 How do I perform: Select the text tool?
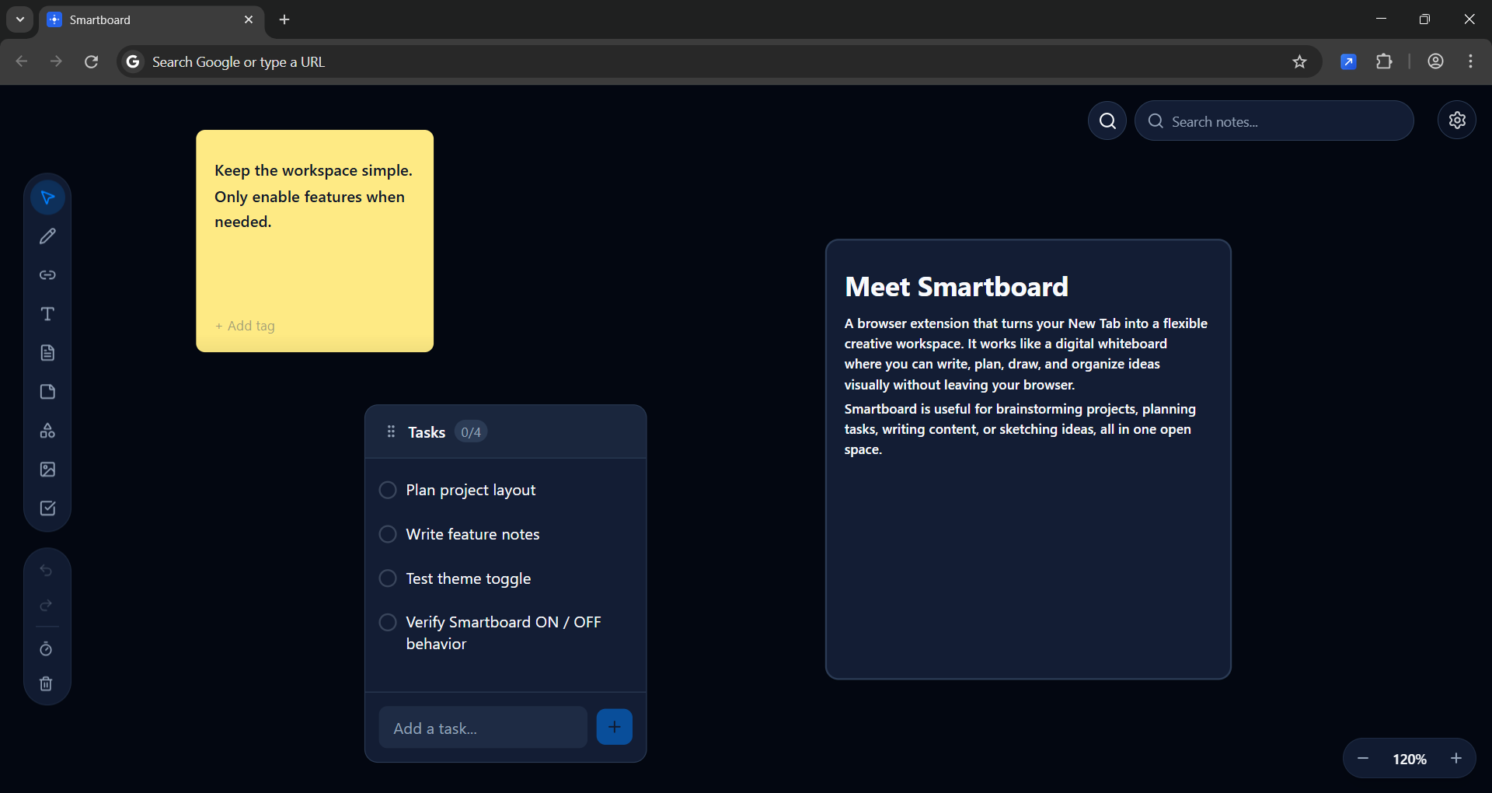tap(47, 314)
